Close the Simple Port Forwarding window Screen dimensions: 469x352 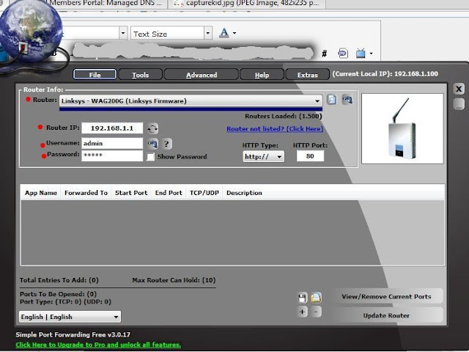(459, 89)
